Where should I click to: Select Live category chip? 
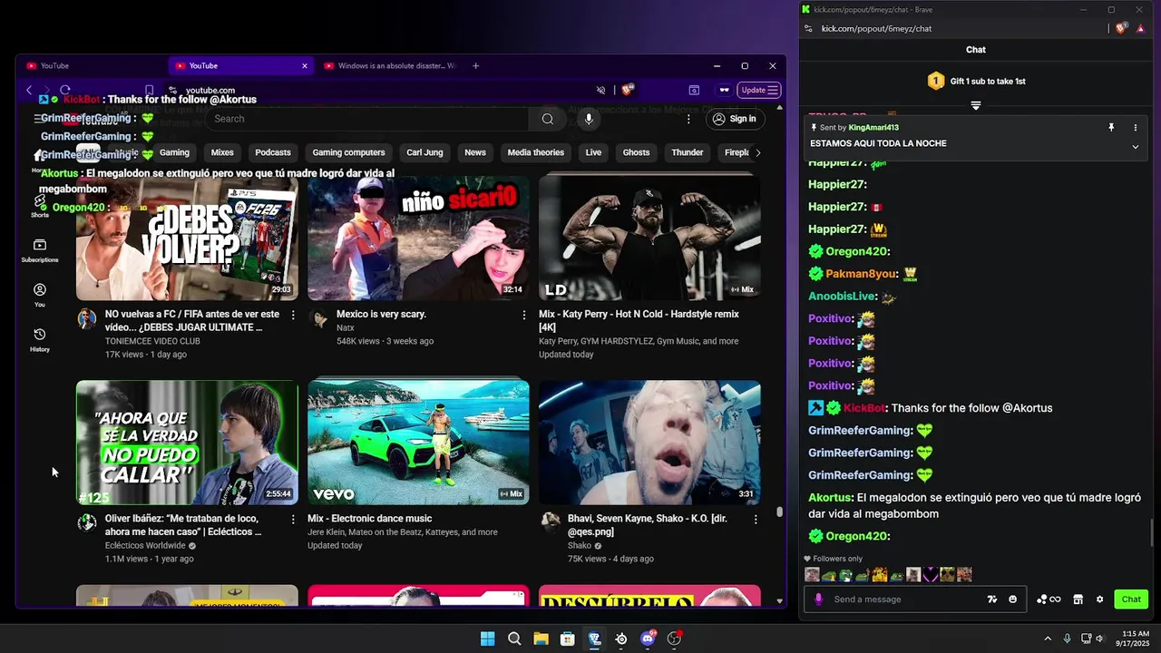click(x=593, y=152)
